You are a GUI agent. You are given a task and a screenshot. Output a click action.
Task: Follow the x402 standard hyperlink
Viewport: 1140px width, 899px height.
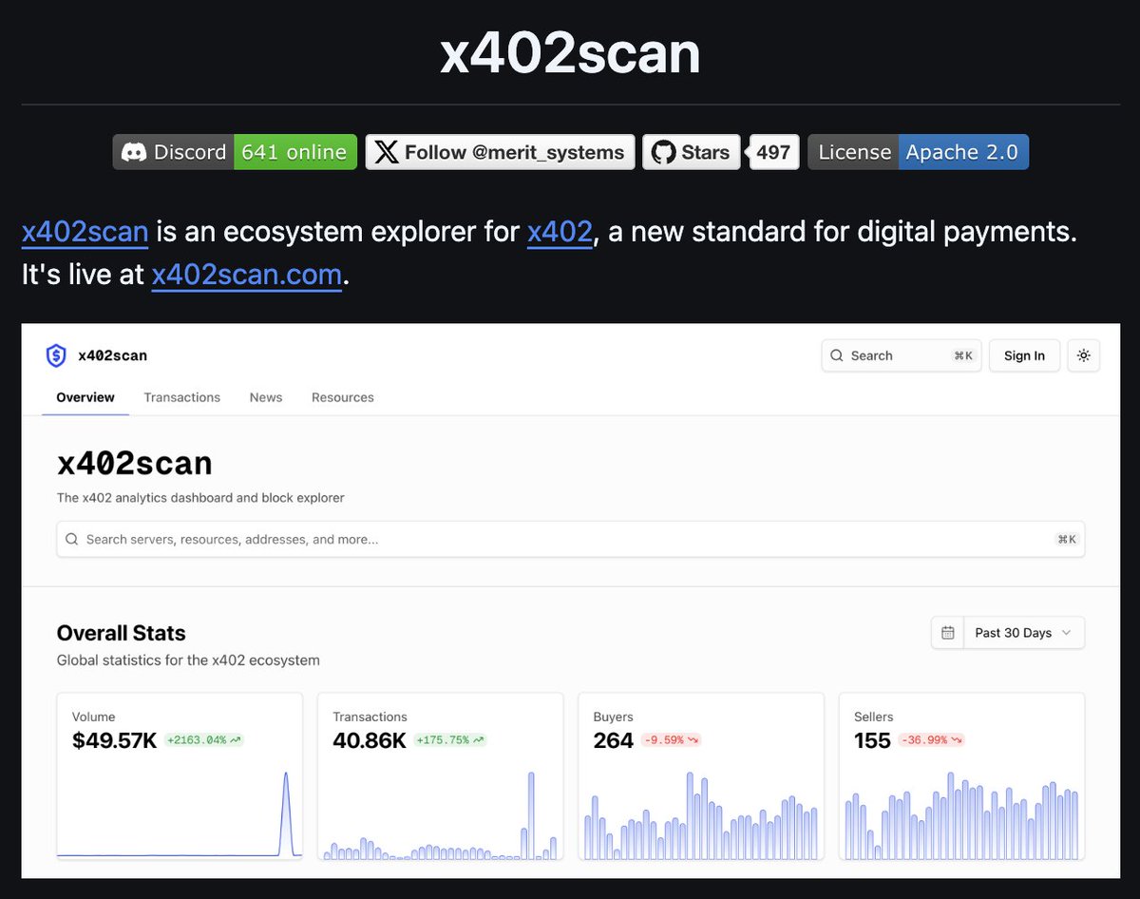pyautogui.click(x=560, y=232)
